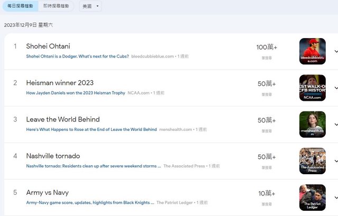Open 'How Jayden Daniels won' Heisman article
The height and width of the screenshot is (216, 338).
coord(76,93)
